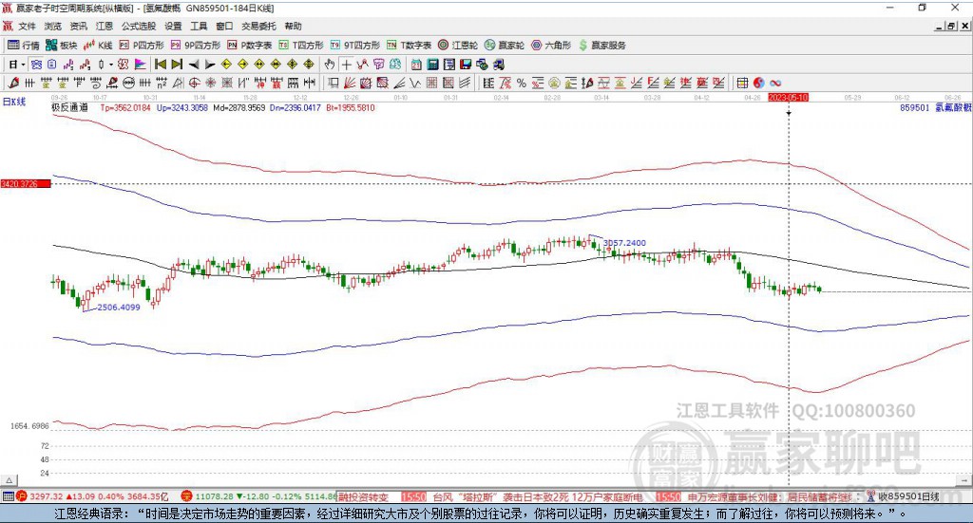Open the calendar date icon
The image size is (973, 523).
click(x=416, y=65)
